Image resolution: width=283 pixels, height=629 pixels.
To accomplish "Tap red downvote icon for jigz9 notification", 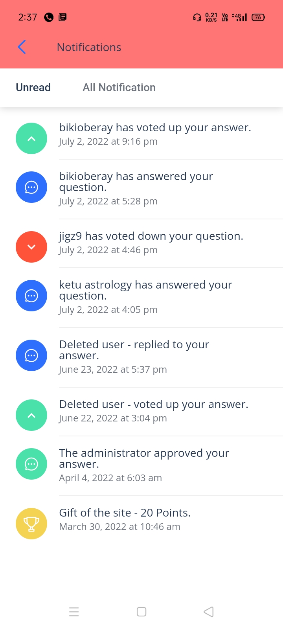I will 31,247.
